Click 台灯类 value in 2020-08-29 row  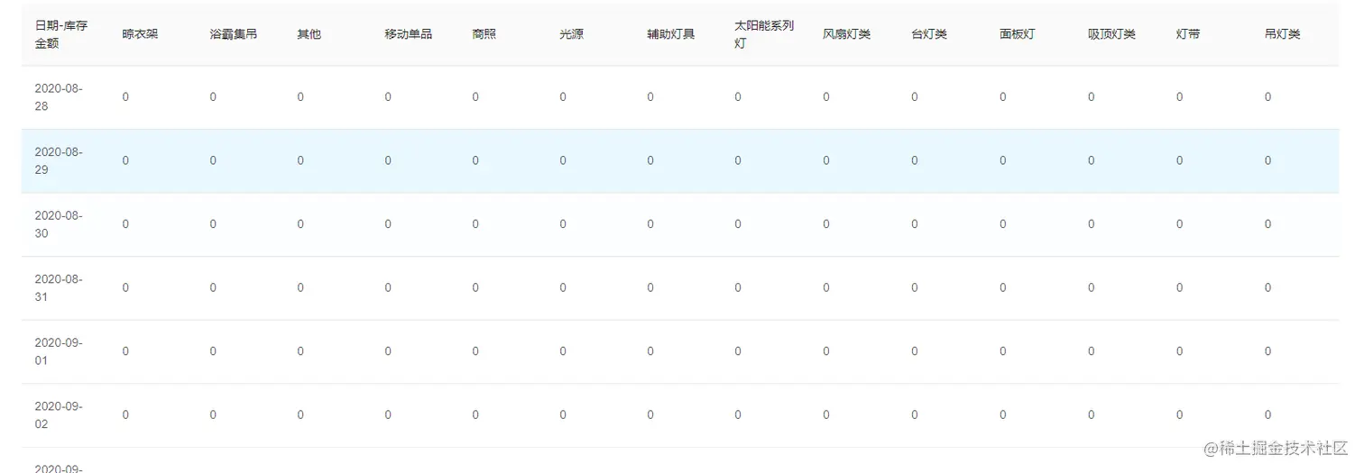[914, 160]
